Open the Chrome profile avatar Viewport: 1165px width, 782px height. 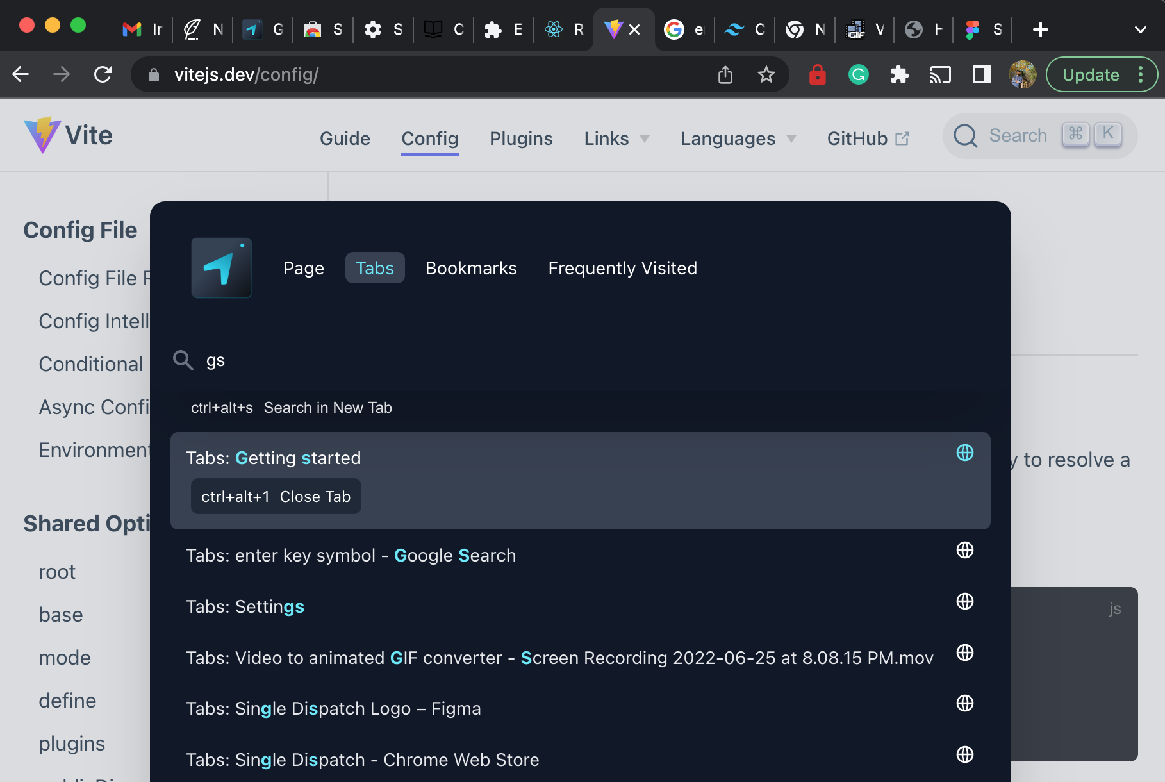tap(1023, 75)
